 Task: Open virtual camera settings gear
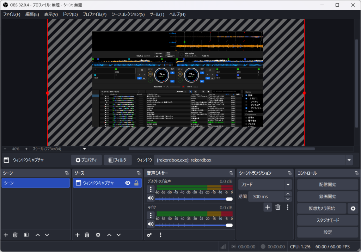click(x=353, y=208)
